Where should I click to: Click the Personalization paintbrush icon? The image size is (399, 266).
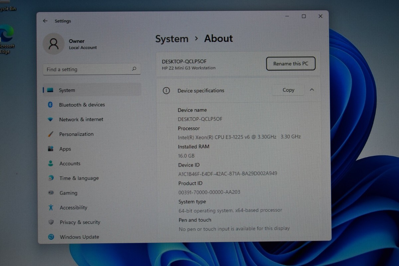coord(51,134)
